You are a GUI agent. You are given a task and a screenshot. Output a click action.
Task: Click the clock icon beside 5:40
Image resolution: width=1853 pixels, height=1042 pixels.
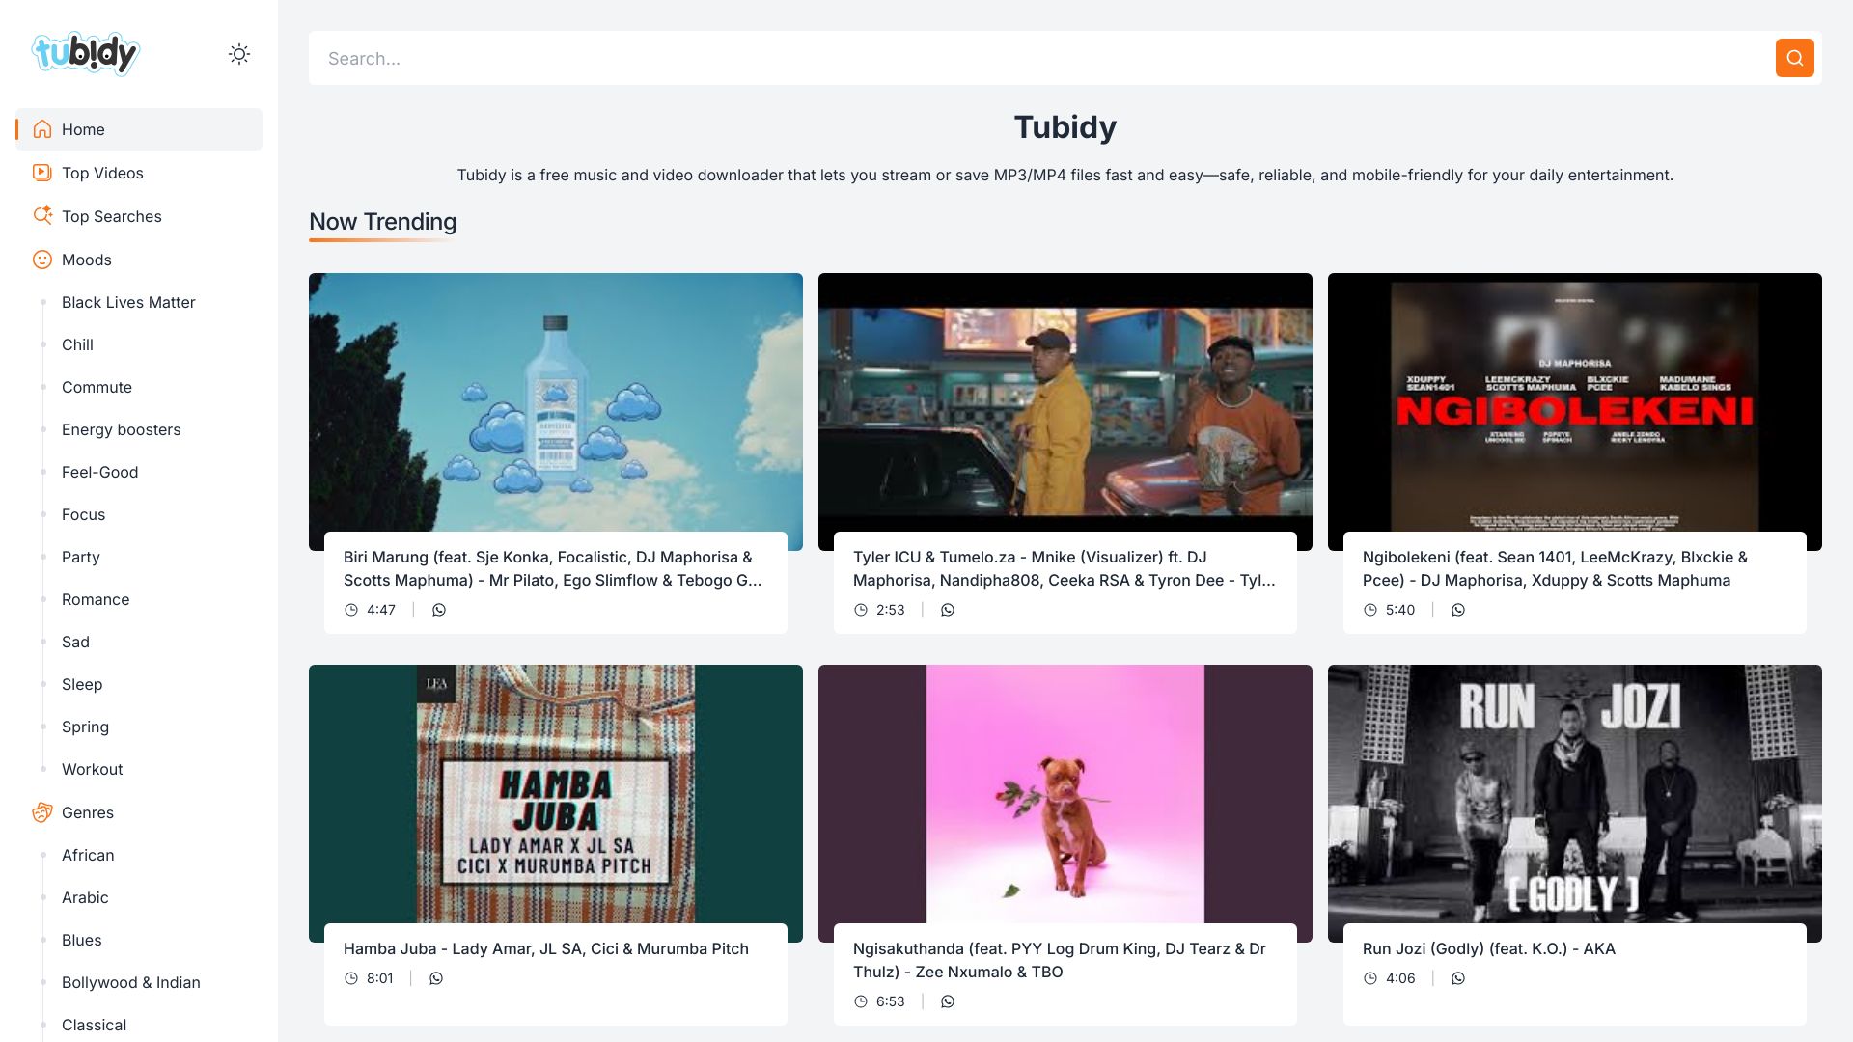click(1370, 610)
